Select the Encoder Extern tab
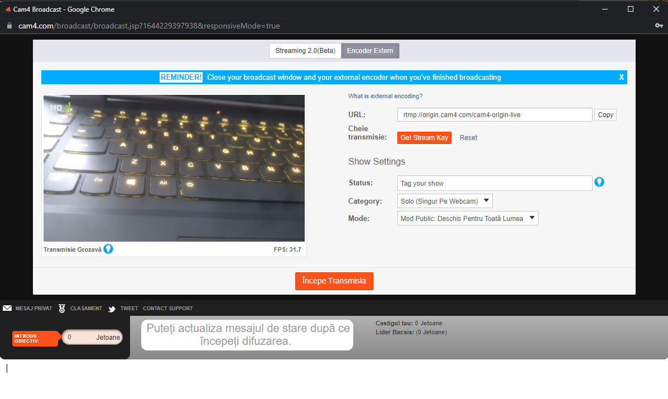The height and width of the screenshot is (399, 668). [370, 51]
